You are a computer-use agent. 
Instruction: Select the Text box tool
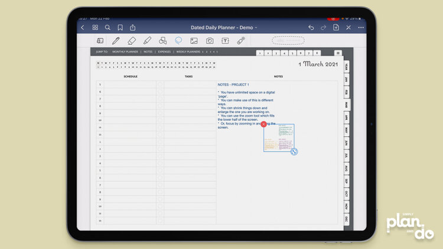[225, 41]
